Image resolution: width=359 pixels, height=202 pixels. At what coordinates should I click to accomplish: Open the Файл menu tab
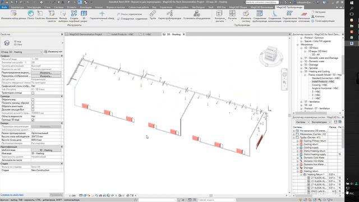[4, 7]
